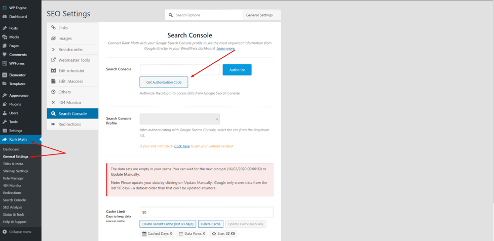494x241 pixels.
Task: Open the Redirections settings tab
Action: [x=72, y=124]
